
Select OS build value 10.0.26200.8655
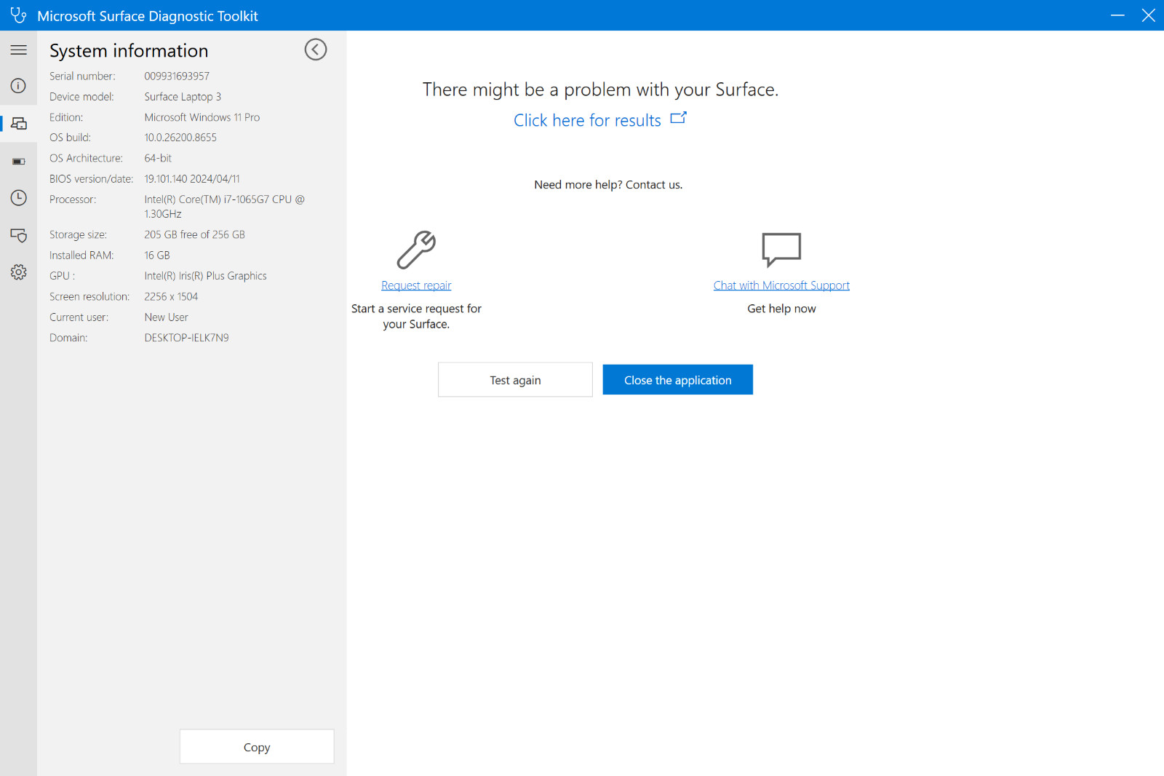click(180, 138)
